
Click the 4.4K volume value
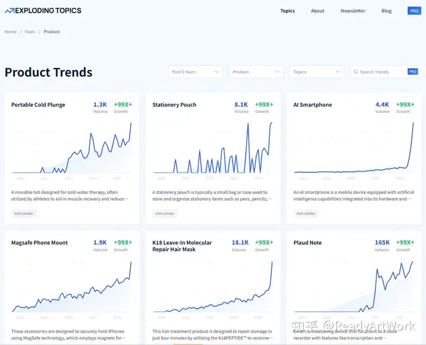382,105
